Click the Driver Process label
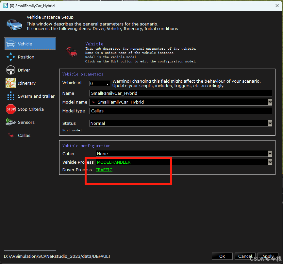This screenshot has width=283, height=264. click(77, 170)
